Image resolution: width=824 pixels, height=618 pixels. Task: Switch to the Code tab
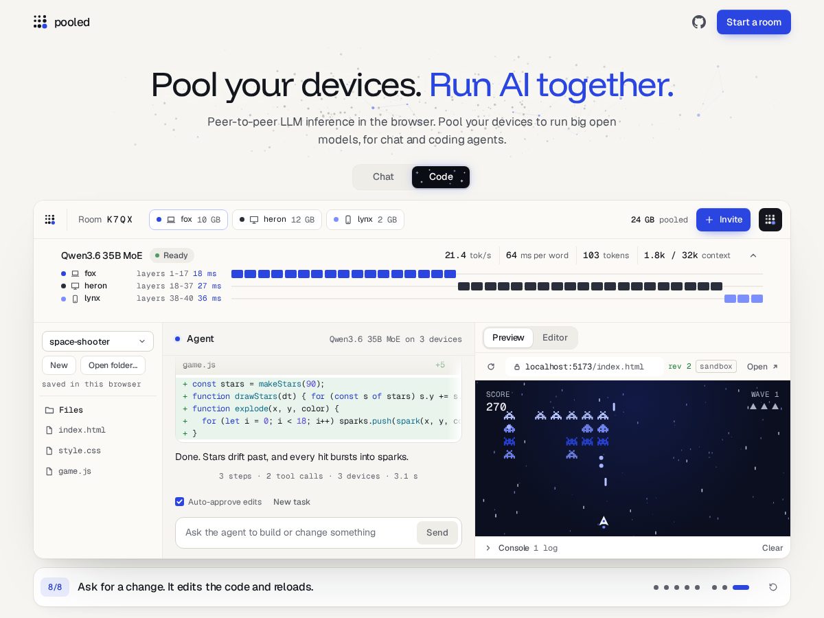pyautogui.click(x=441, y=176)
